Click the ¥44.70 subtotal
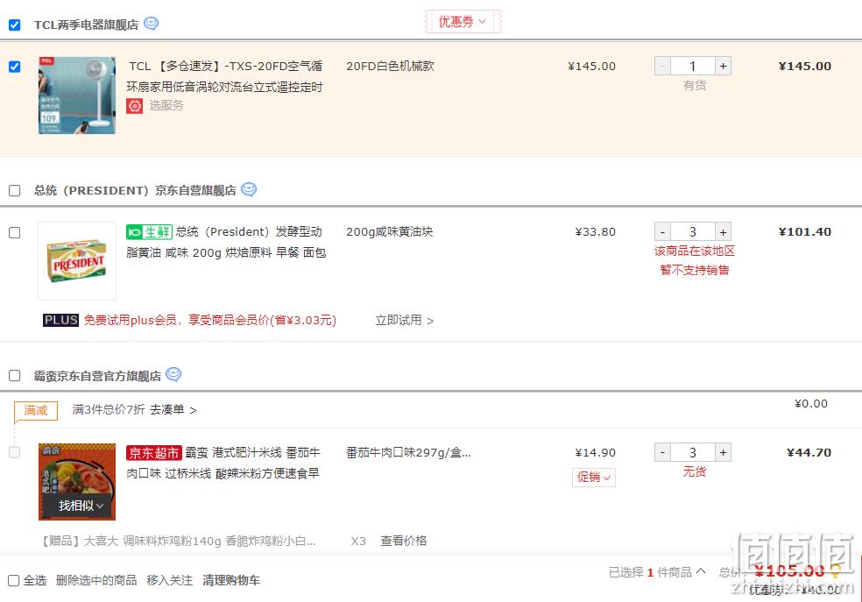This screenshot has height=602, width=862. [809, 452]
